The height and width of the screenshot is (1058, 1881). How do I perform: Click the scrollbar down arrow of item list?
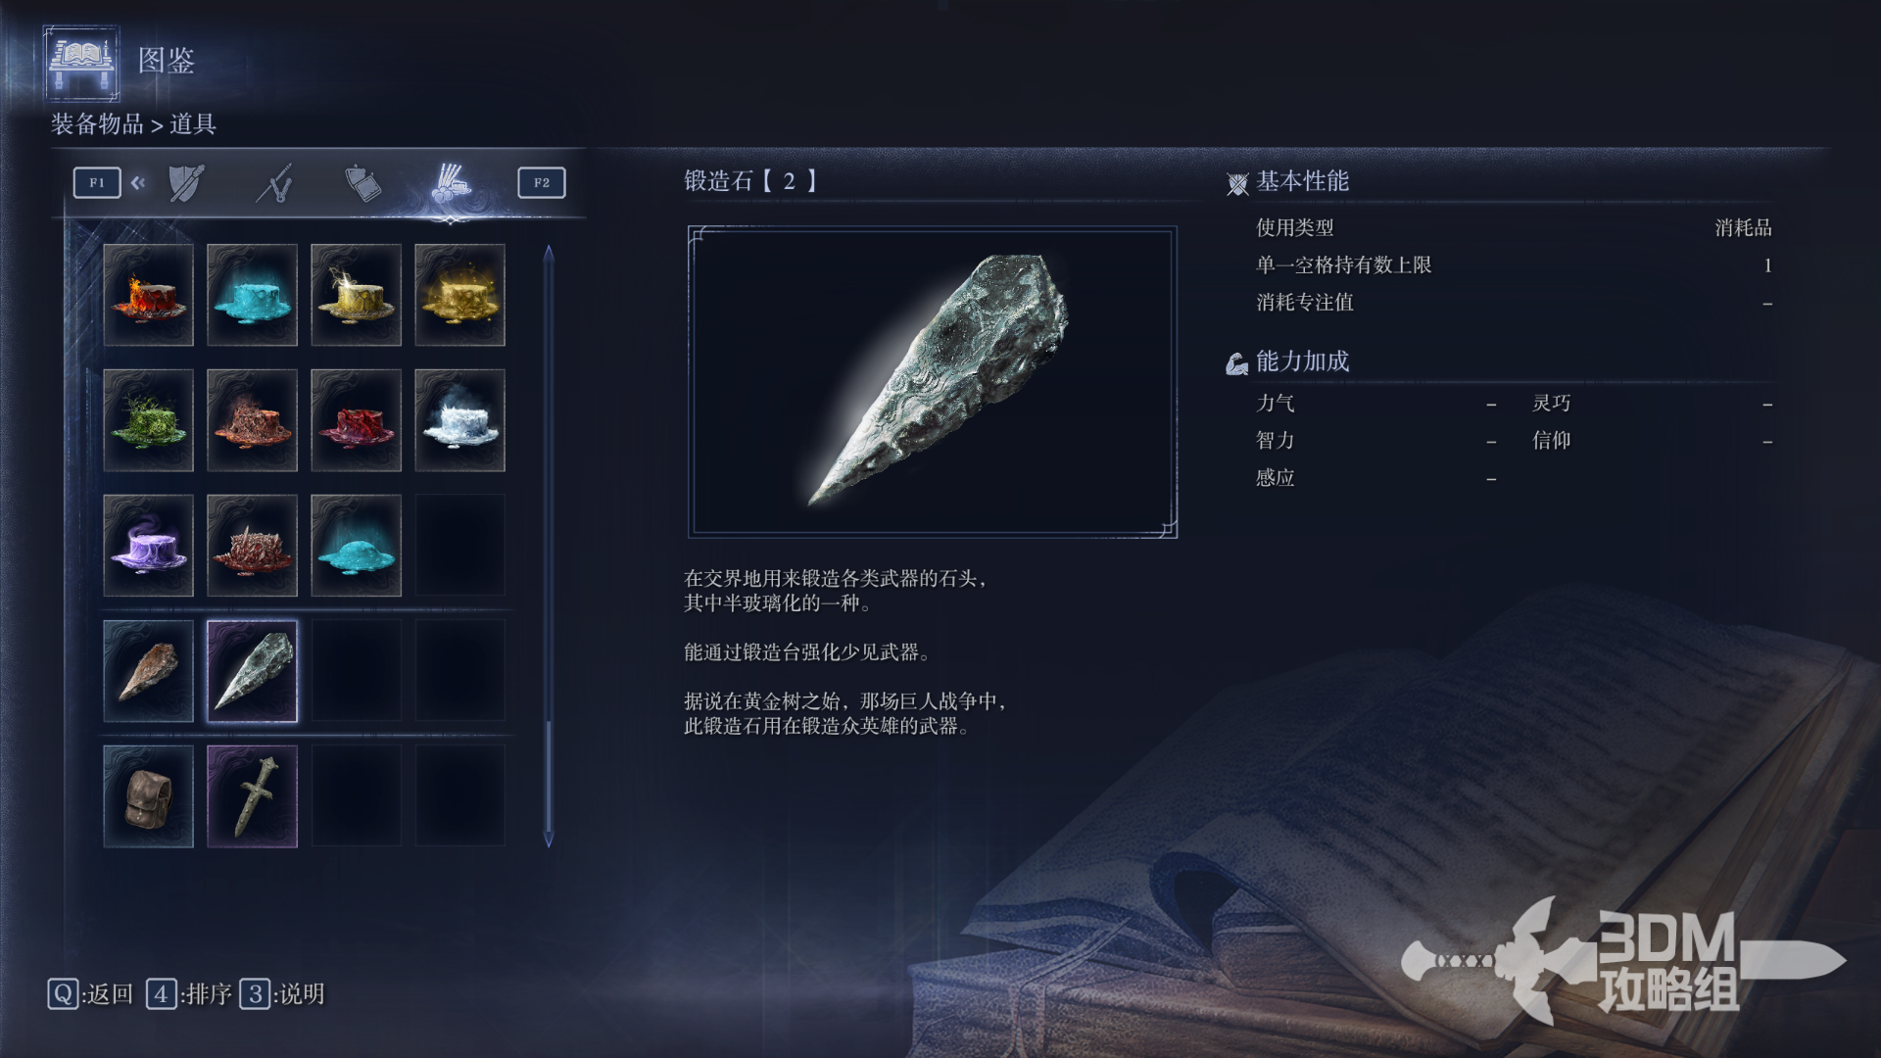point(549,840)
